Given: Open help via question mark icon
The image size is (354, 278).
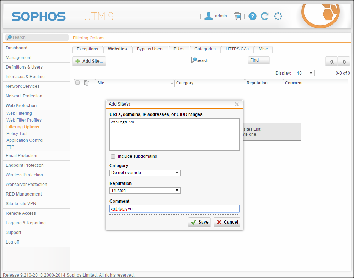Looking at the screenshot, I should [x=252, y=16].
